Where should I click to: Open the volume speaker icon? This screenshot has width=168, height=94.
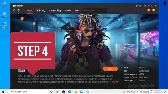coord(141,92)
